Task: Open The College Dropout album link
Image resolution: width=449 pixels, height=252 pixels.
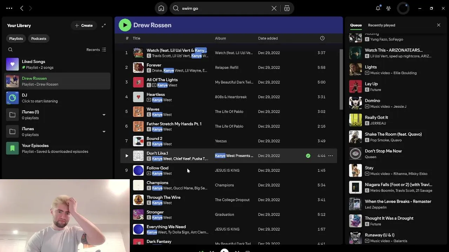Action: (x=232, y=200)
